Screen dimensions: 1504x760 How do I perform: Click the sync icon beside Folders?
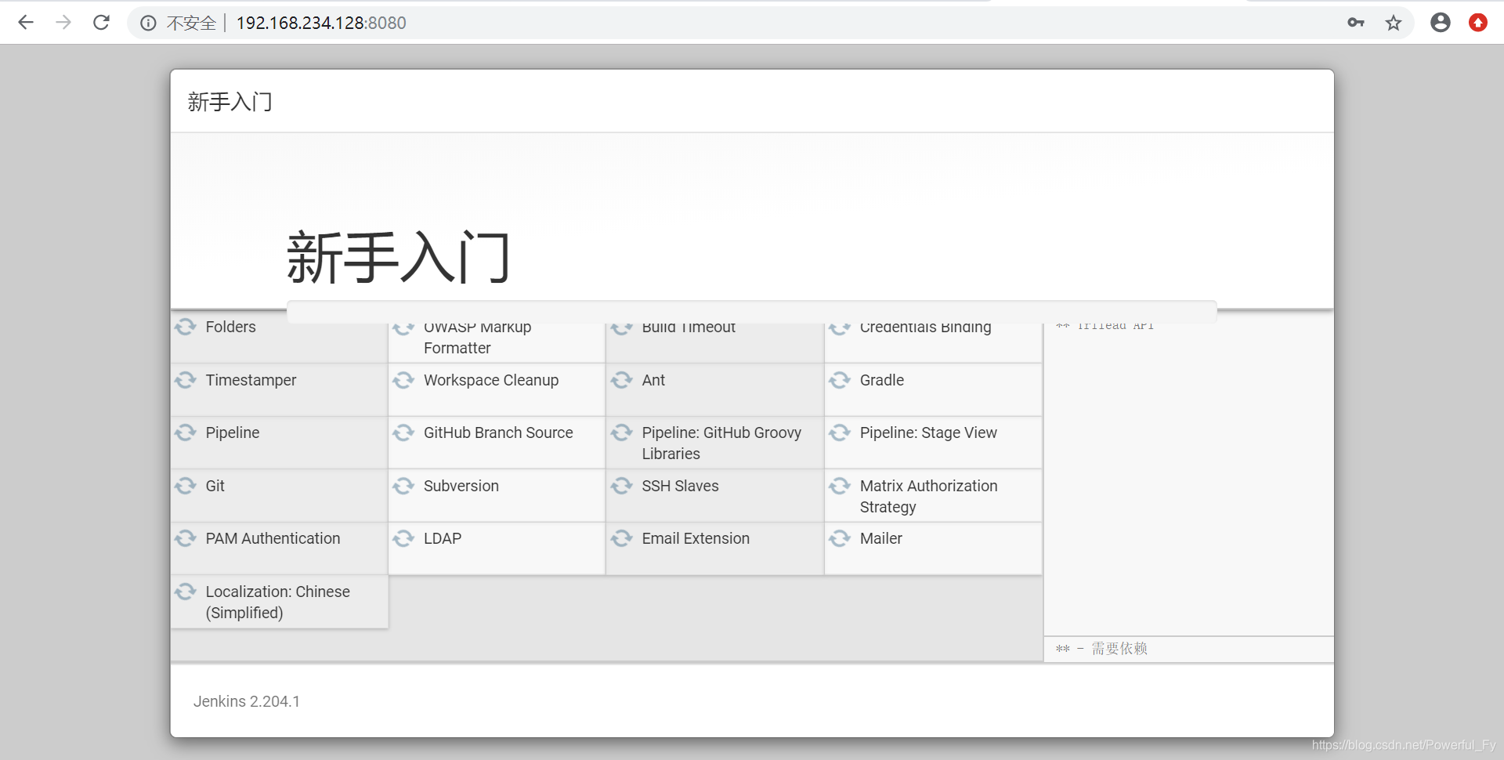pyautogui.click(x=186, y=327)
